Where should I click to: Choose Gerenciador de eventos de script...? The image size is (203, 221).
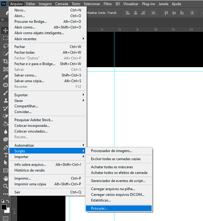point(119,181)
